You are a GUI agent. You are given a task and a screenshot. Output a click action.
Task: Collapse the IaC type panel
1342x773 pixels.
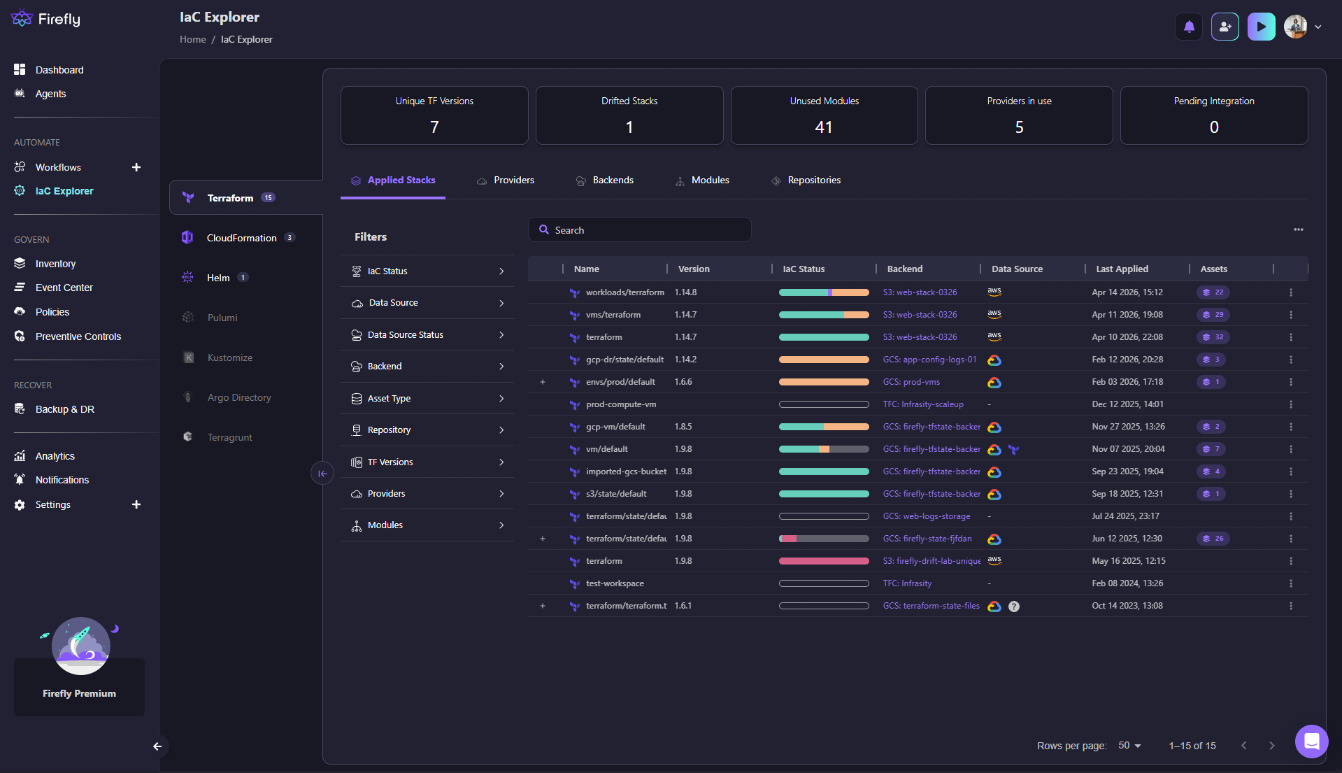[x=322, y=474]
